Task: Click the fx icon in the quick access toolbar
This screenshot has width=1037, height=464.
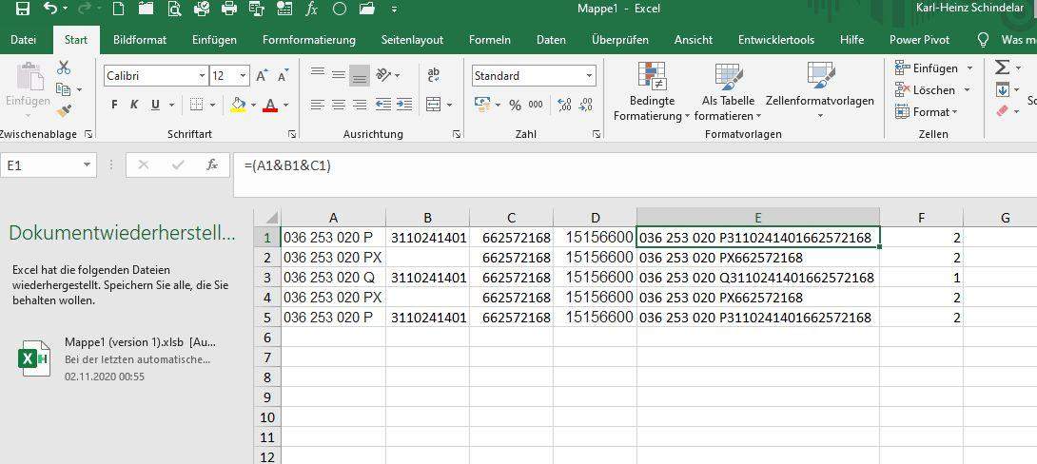Action: pyautogui.click(x=311, y=9)
